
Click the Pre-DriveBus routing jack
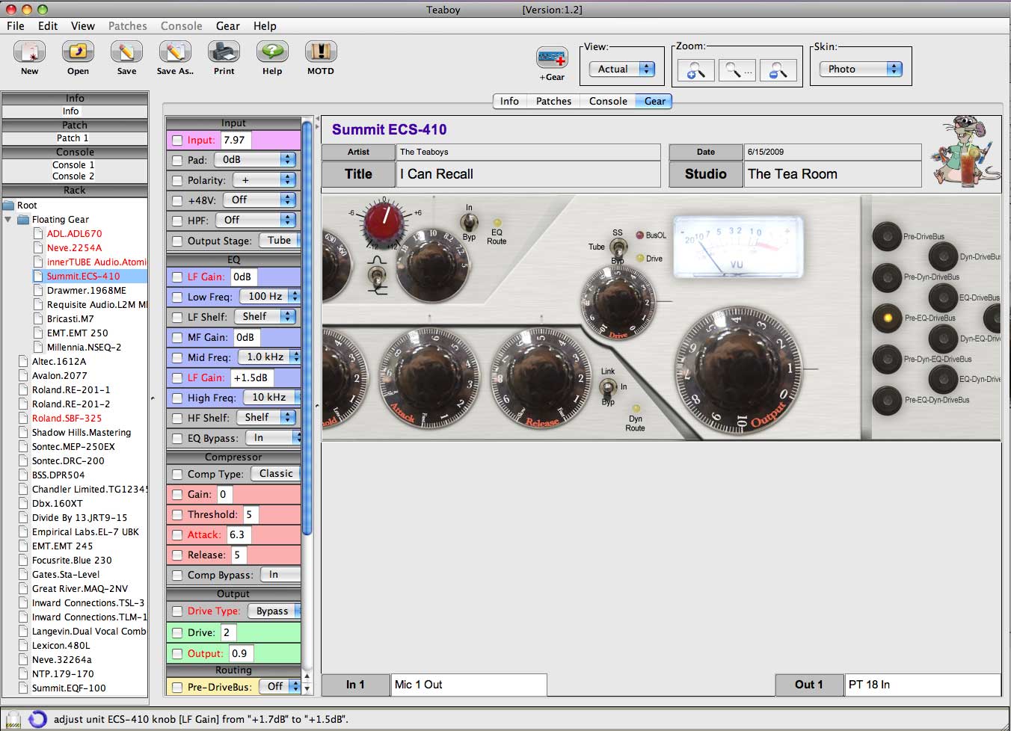tap(887, 236)
